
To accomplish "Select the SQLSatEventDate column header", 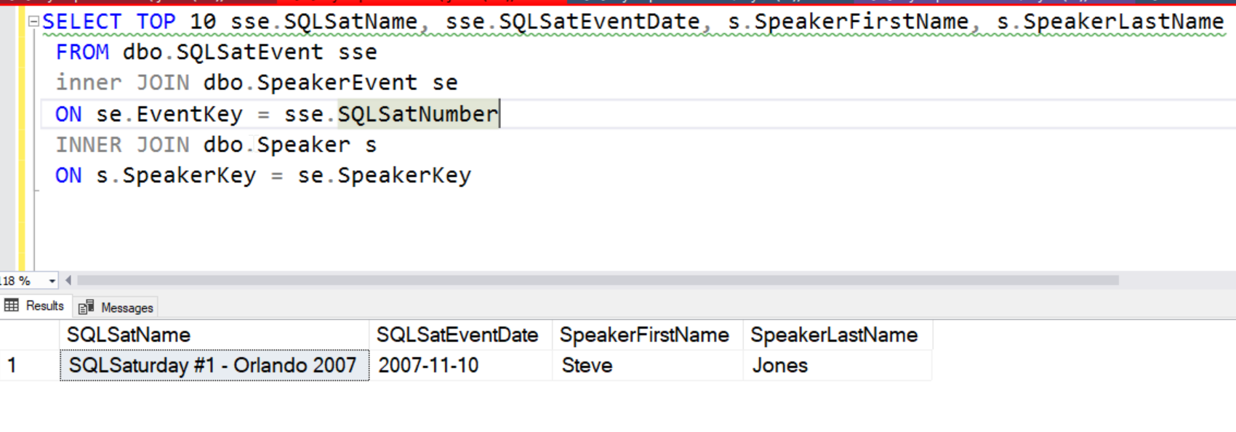I will click(x=460, y=335).
